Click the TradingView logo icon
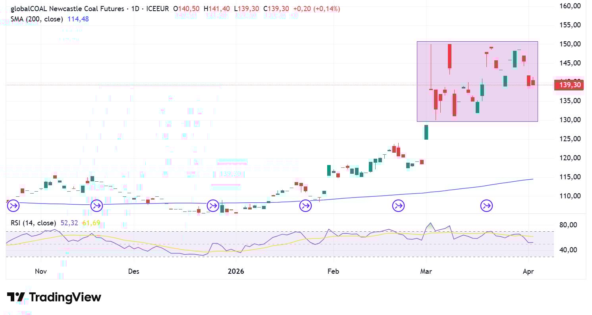The image size is (592, 315). [x=16, y=297]
